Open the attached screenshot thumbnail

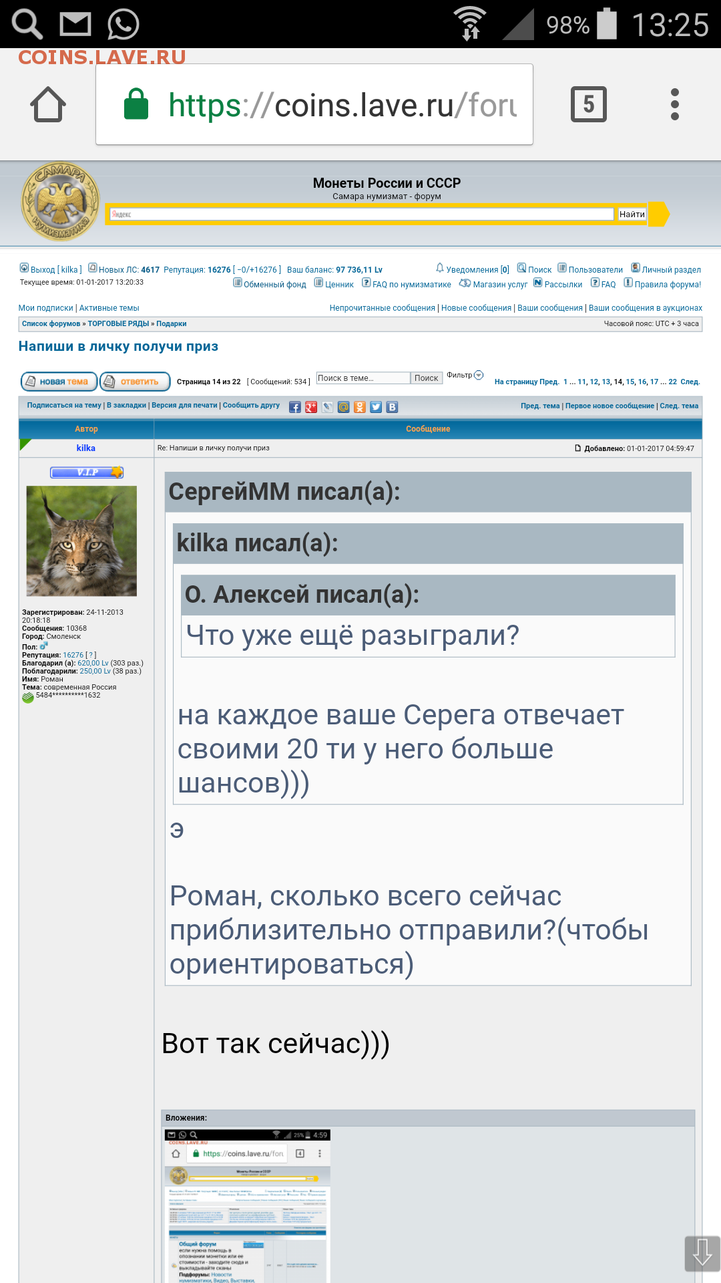point(248,1206)
